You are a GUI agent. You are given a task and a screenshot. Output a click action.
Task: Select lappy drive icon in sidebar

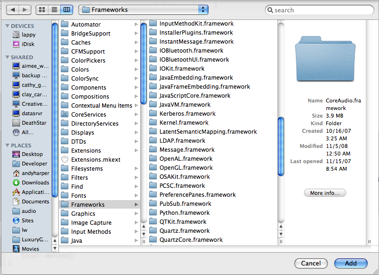(16, 35)
